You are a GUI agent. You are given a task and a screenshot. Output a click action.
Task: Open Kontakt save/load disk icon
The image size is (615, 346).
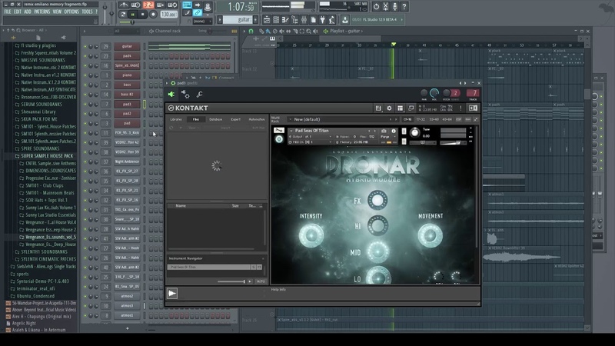pos(378,108)
